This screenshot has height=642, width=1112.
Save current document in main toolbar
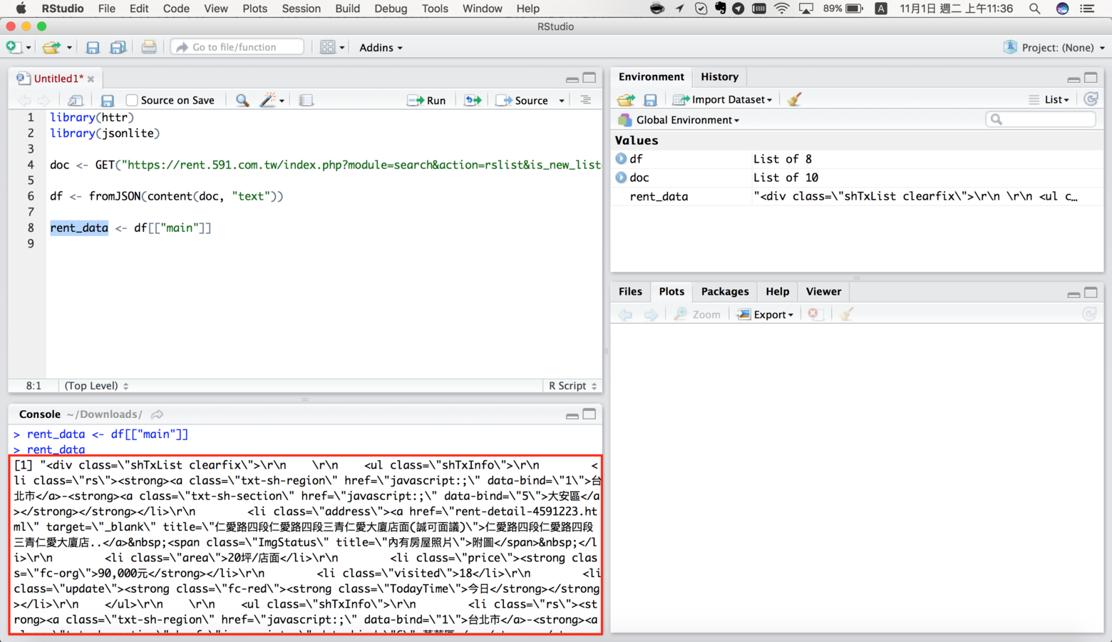click(x=93, y=47)
